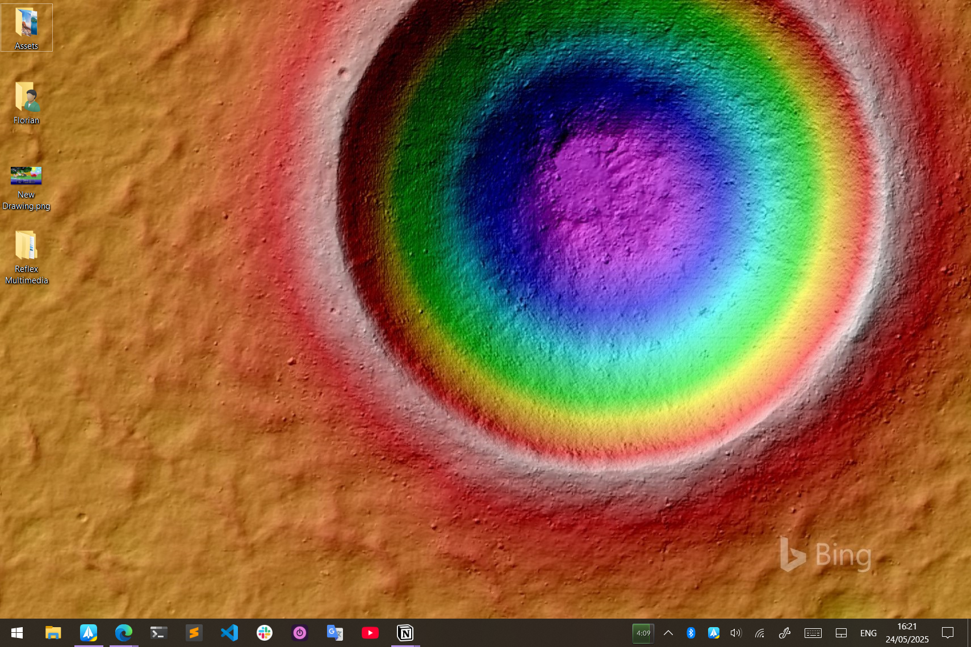This screenshot has width=971, height=647.
Task: Open YouTube from the taskbar
Action: point(370,633)
